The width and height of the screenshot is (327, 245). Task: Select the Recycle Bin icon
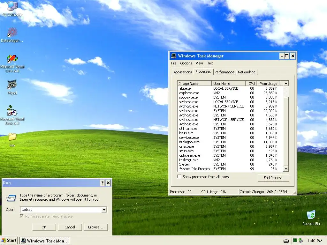[x=311, y=218]
